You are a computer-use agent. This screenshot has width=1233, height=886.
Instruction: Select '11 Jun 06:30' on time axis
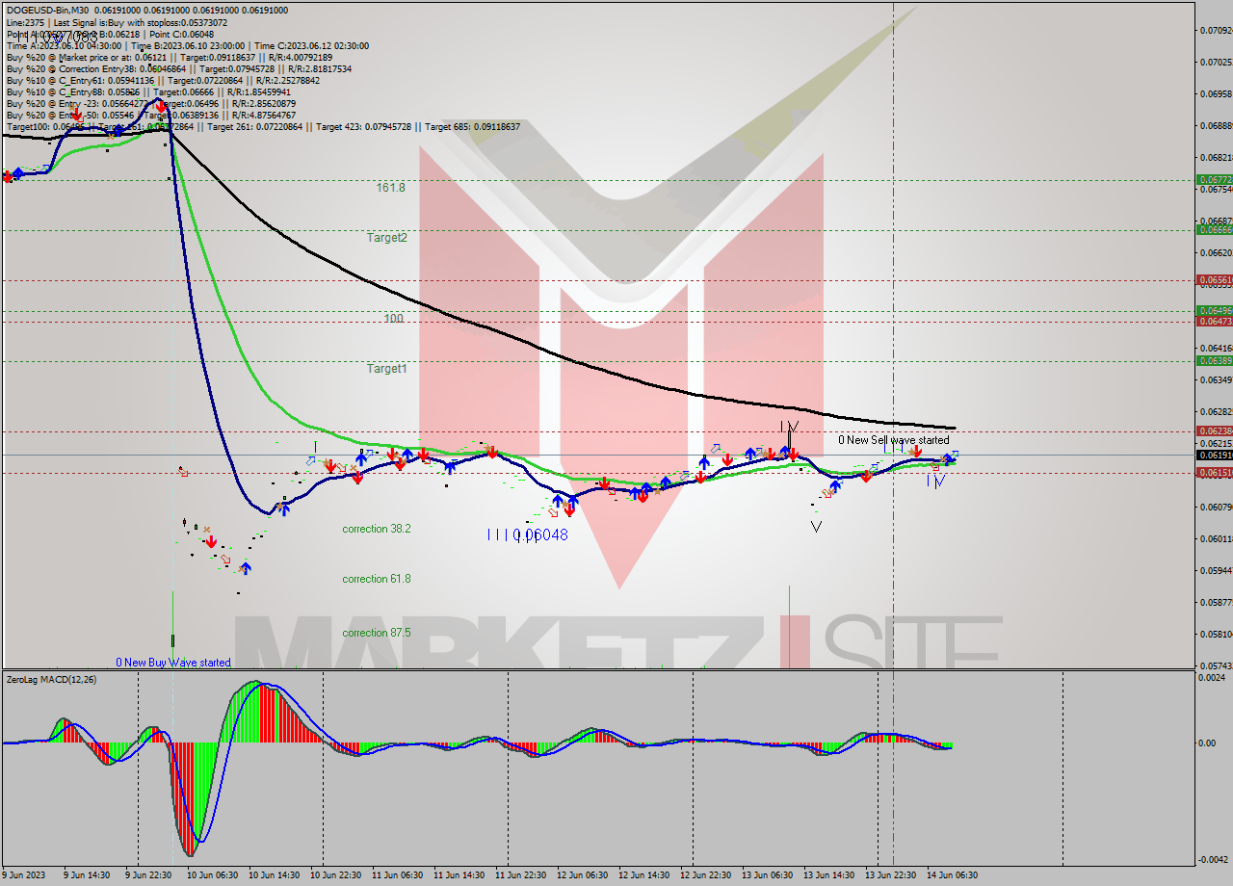[397, 874]
